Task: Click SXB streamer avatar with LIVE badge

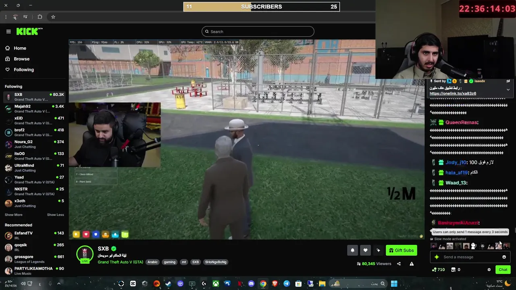Action: tap(85, 255)
